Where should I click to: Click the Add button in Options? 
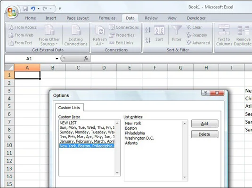pos(204,124)
